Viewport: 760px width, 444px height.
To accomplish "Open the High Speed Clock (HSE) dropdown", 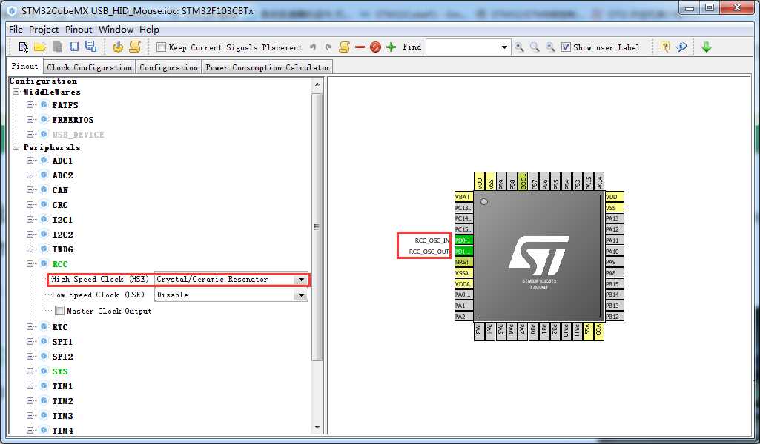I will pyautogui.click(x=301, y=280).
